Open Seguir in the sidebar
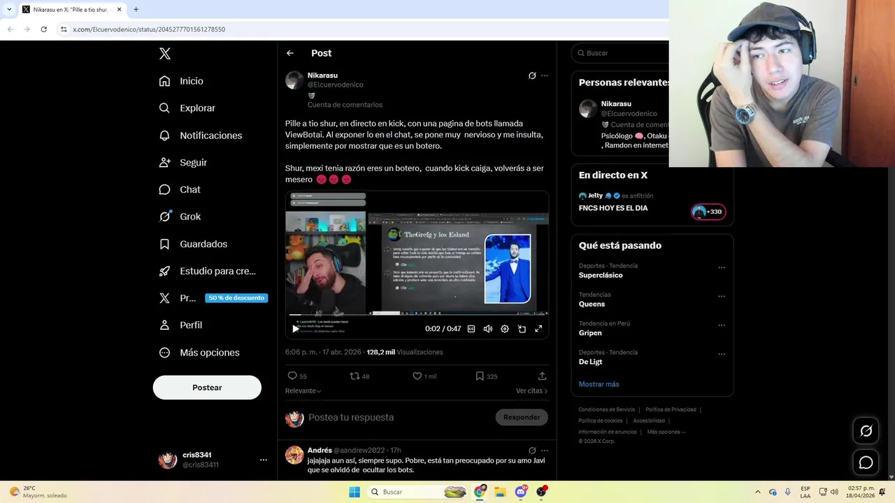Screen dimensions: 895x503 click(182, 162)
